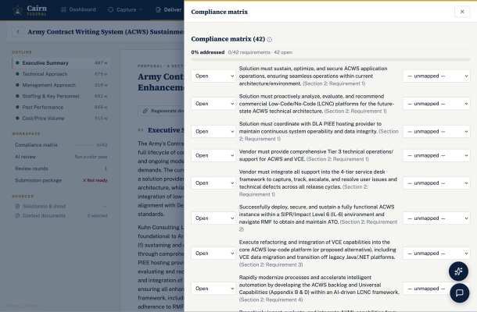
Task: Click the compliance progress bar
Action: (x=330, y=59)
